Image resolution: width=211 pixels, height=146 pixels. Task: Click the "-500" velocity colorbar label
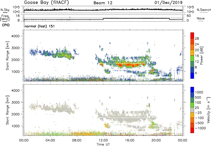(x=199, y=123)
